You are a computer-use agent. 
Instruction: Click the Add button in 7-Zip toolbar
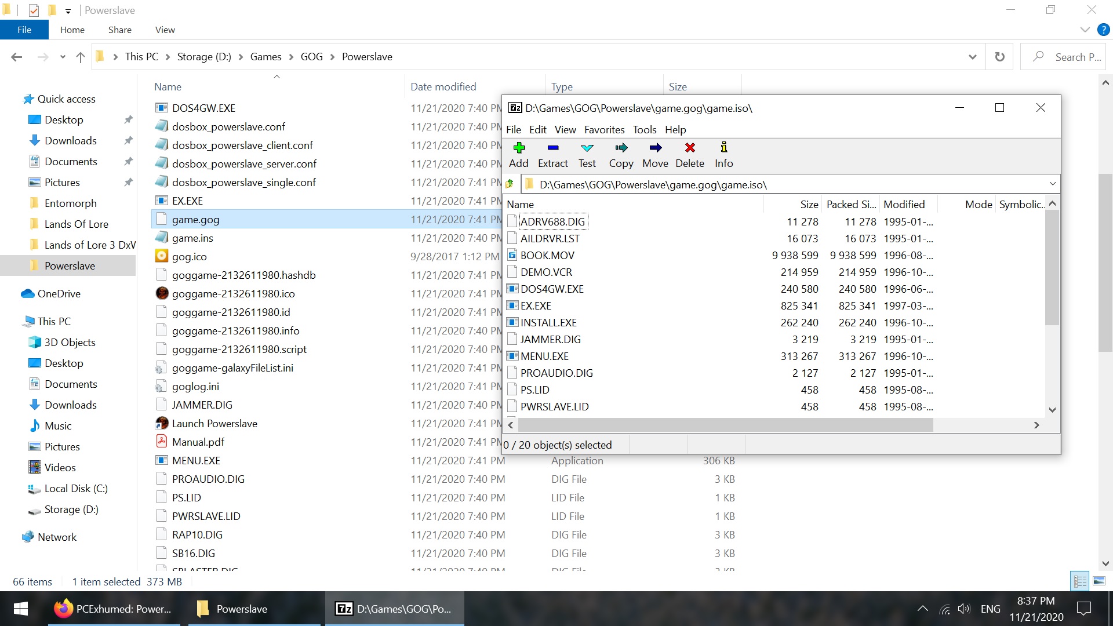click(519, 155)
